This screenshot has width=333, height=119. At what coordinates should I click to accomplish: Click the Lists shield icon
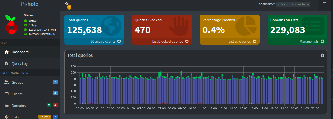(7, 117)
